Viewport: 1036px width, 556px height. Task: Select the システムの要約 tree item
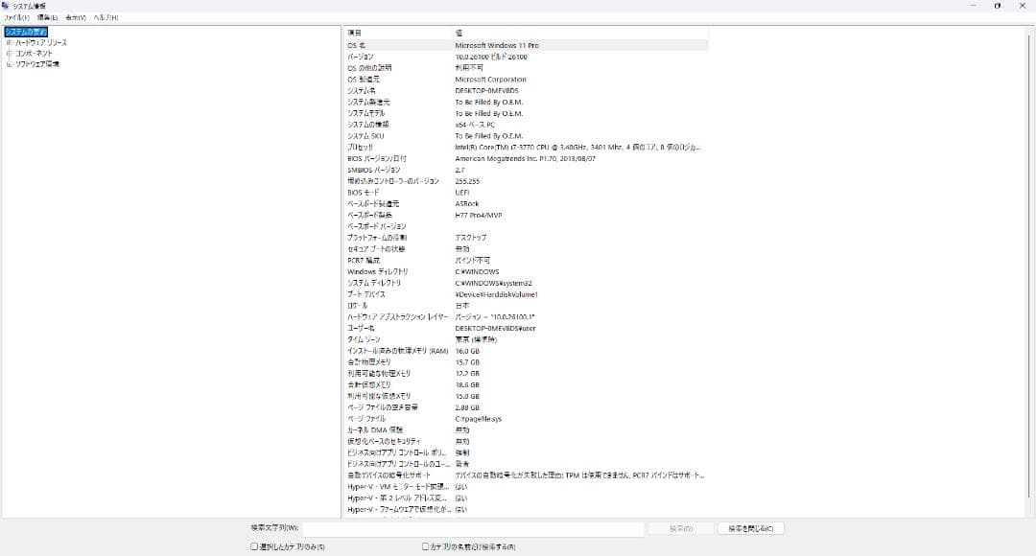click(27, 31)
